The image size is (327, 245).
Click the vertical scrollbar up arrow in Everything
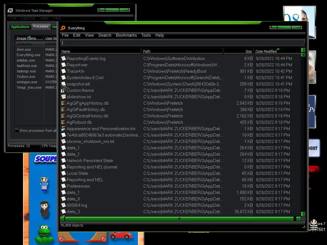click(x=303, y=50)
